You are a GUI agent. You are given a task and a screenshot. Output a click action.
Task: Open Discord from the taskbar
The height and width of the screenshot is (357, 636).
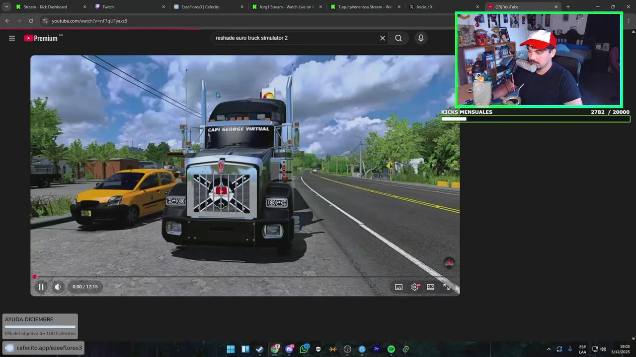pyautogui.click(x=289, y=349)
